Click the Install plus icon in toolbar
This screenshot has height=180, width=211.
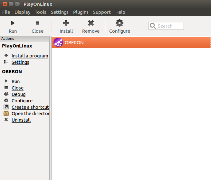(66, 23)
